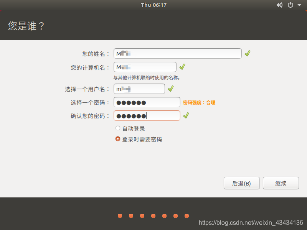Viewport: 307px width, 230px height.
Task: Continue installation with the 继续 button
Action: pyautogui.click(x=281, y=183)
